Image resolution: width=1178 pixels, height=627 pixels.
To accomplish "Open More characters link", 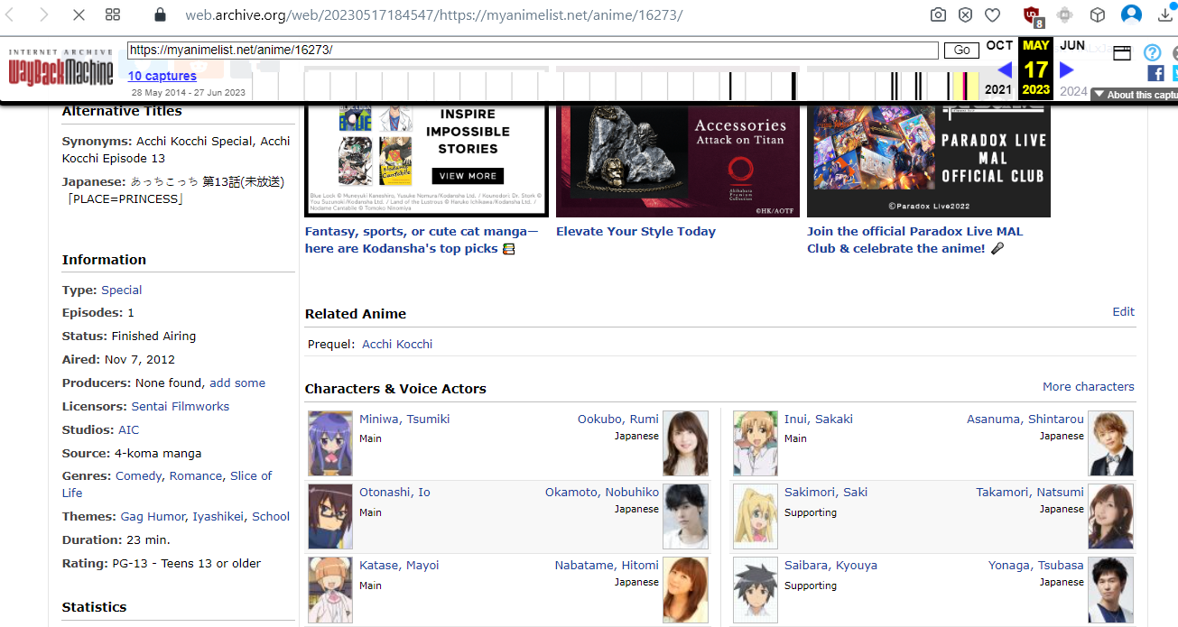I will (x=1089, y=387).
